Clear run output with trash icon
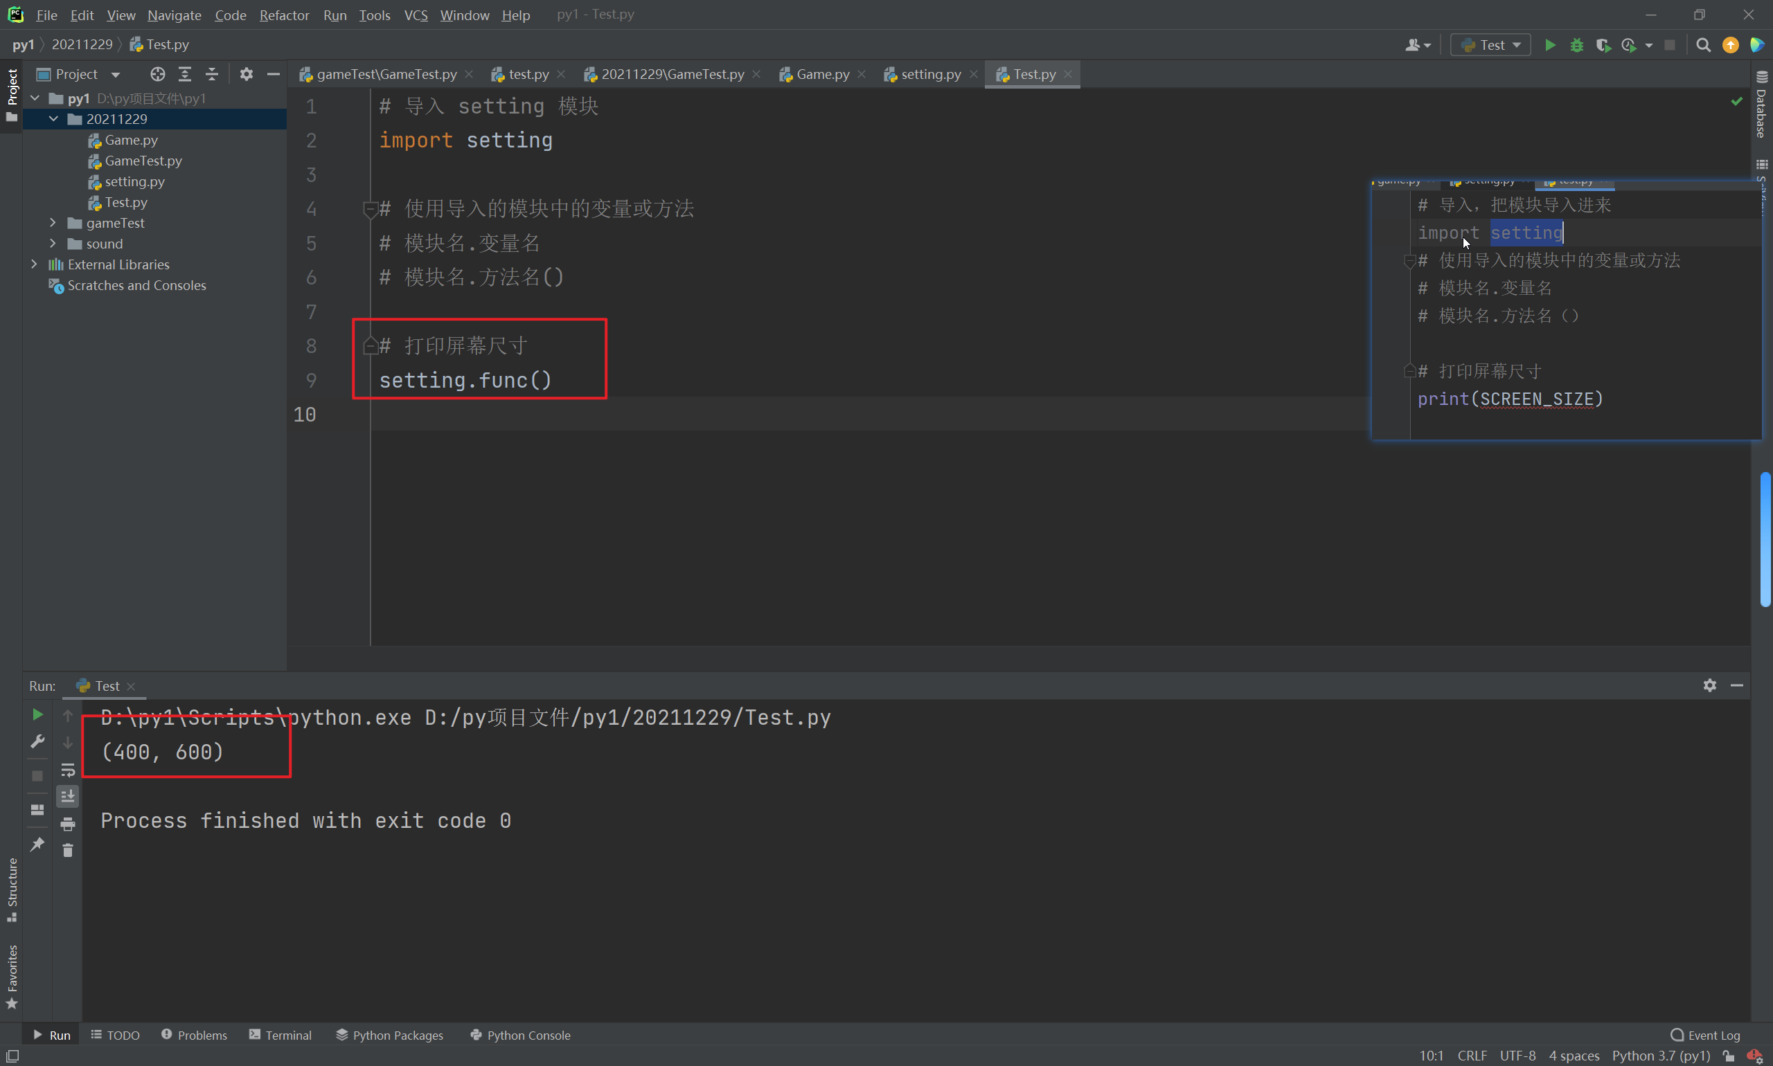This screenshot has height=1066, width=1773. [68, 851]
